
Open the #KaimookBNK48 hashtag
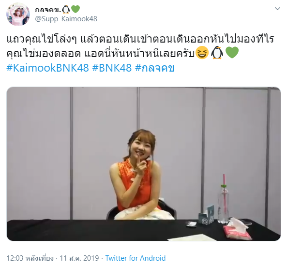pos(47,68)
